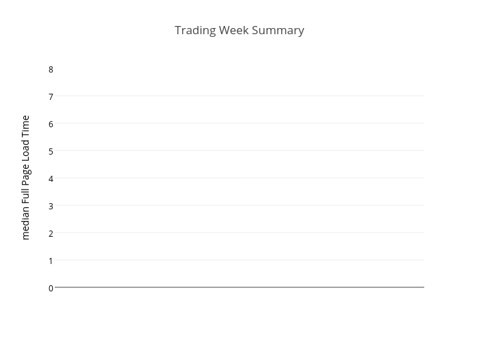Click empty plot area between gridlines 4 and 5
The width and height of the screenshot is (479, 342).
[x=239, y=164]
